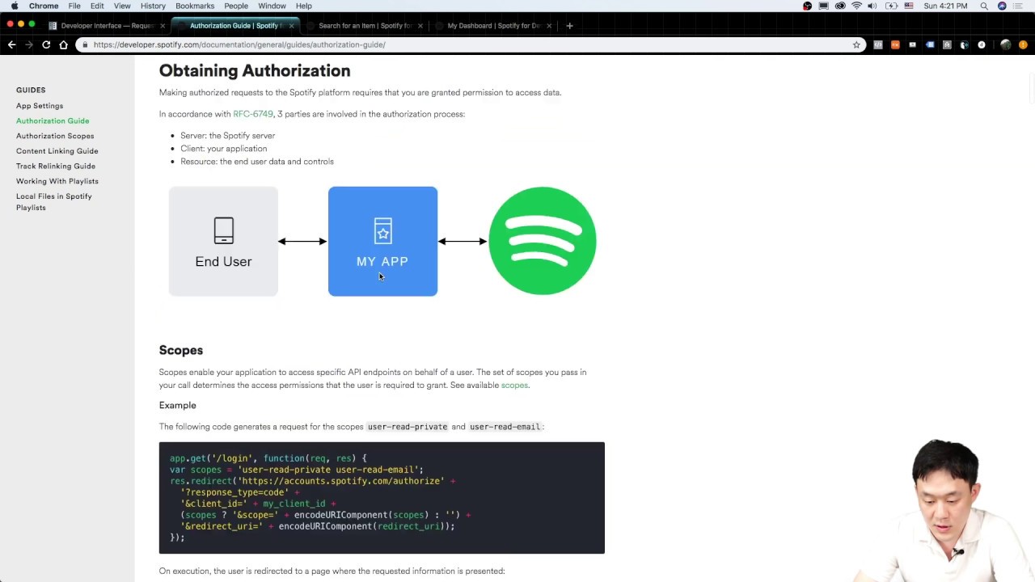The height and width of the screenshot is (582, 1035).
Task: Open the People menu
Action: click(236, 6)
